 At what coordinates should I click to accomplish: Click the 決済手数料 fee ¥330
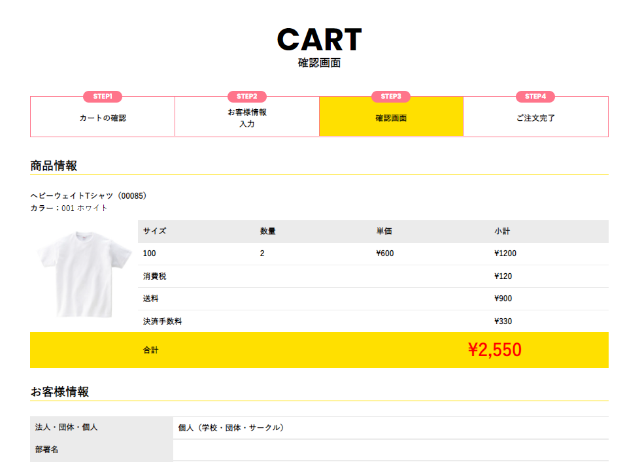pyautogui.click(x=503, y=322)
